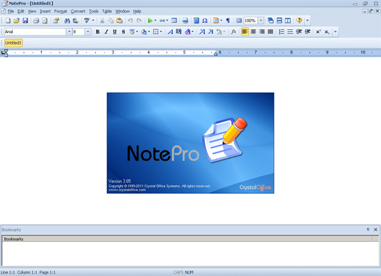Increase font size with larger A icon

(202, 32)
